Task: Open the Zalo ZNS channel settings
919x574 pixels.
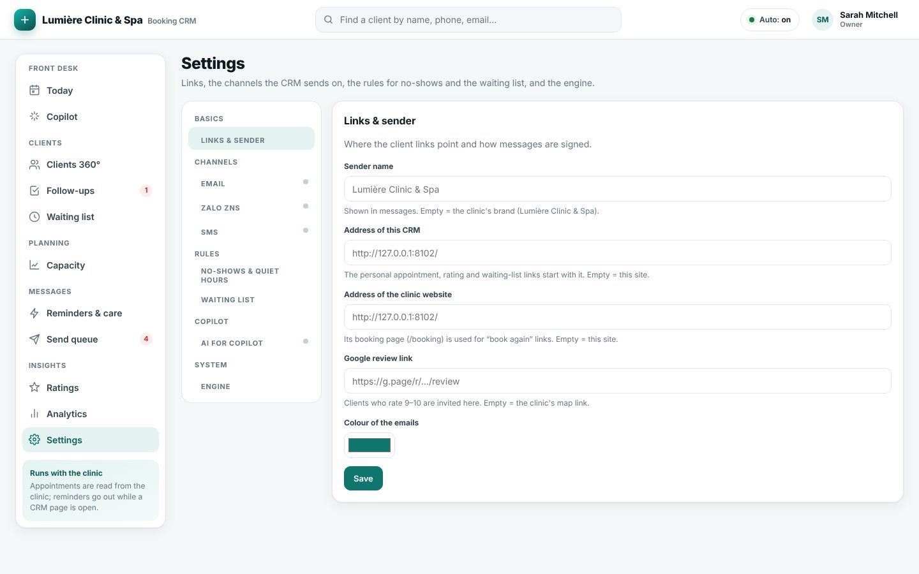Action: click(x=251, y=208)
